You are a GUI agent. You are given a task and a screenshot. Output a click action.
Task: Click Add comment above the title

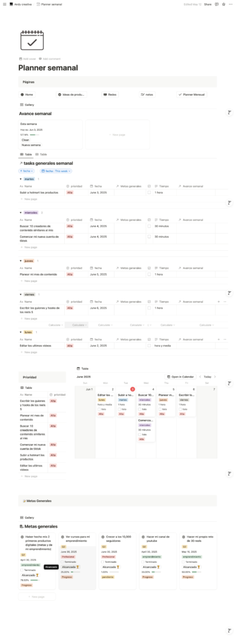49,59
